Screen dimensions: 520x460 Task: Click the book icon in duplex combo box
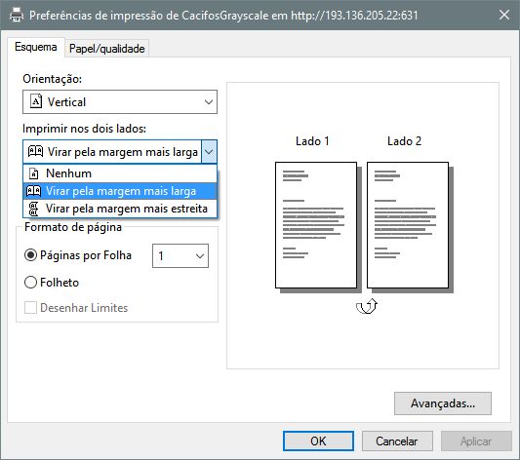tap(35, 151)
